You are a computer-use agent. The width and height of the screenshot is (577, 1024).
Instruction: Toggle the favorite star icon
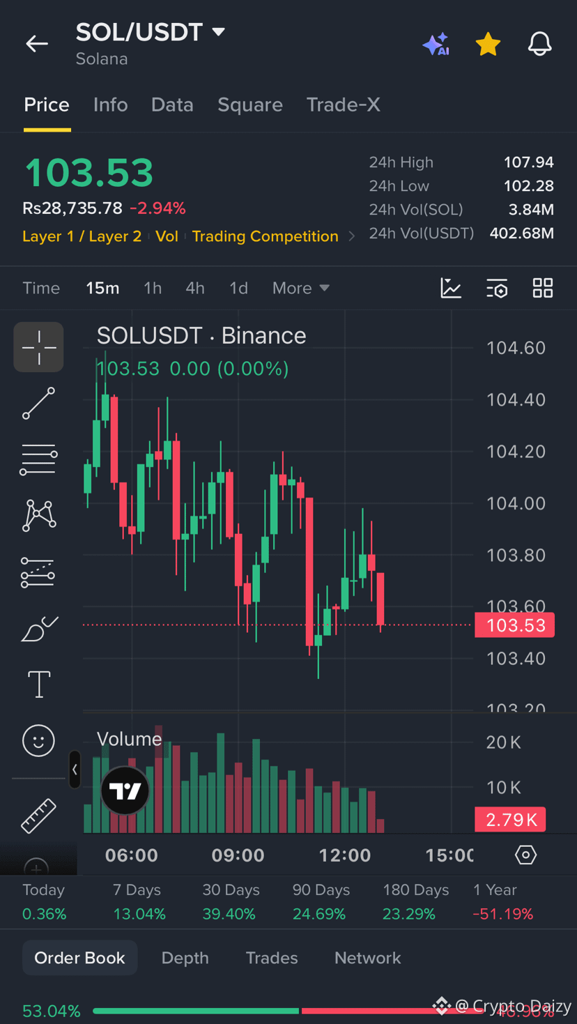tap(488, 44)
